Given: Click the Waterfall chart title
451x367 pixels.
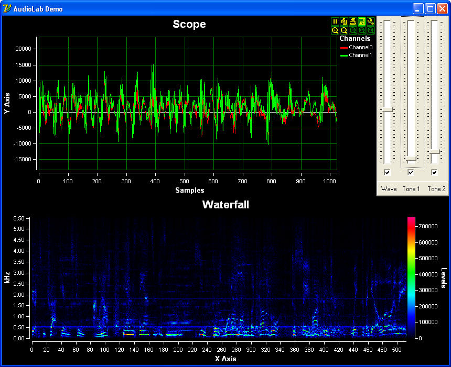Looking at the screenshot, I should coord(225,205).
